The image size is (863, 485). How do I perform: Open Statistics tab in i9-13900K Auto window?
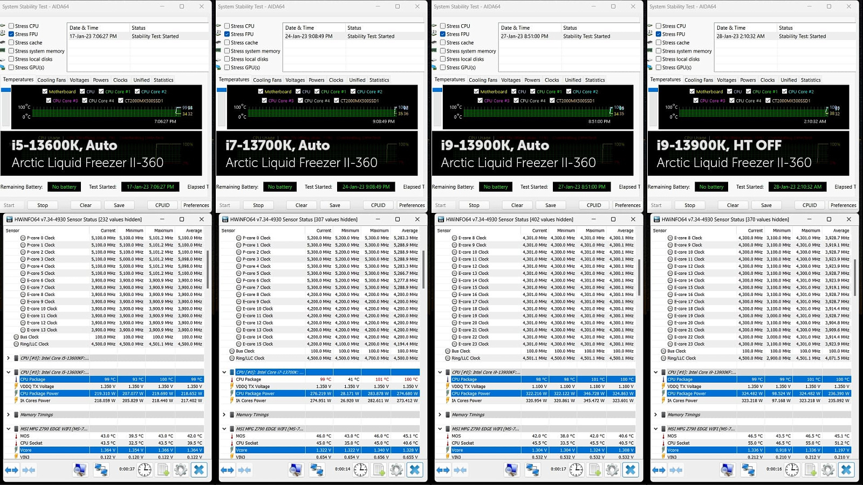point(595,80)
